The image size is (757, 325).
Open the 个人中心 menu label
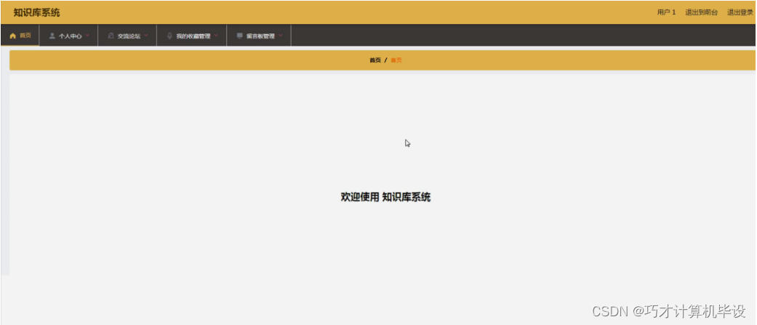pos(70,36)
